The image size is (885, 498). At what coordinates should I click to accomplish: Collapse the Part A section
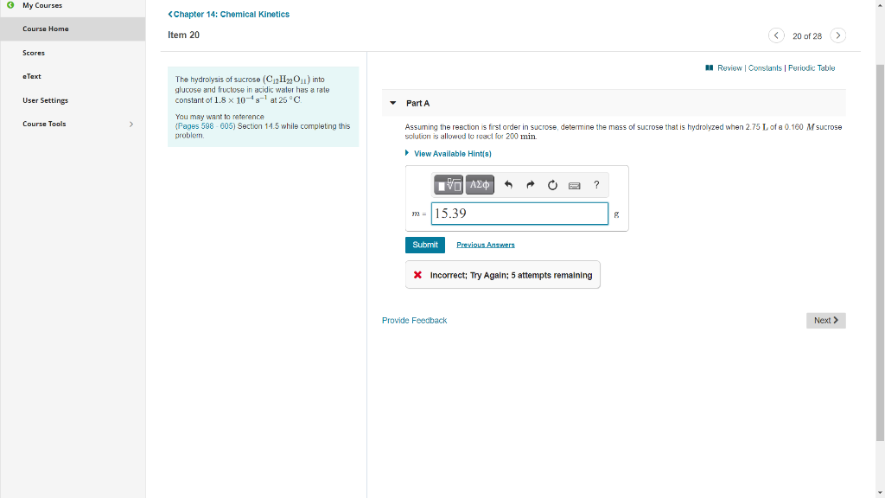[x=393, y=102]
